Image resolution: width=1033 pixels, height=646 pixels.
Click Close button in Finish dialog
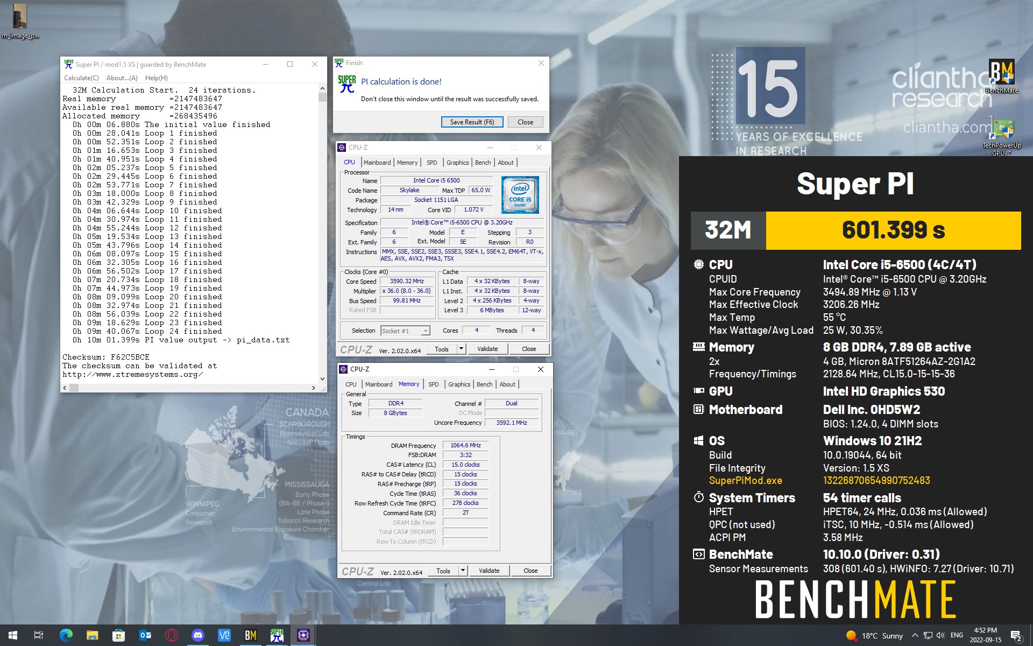point(525,122)
